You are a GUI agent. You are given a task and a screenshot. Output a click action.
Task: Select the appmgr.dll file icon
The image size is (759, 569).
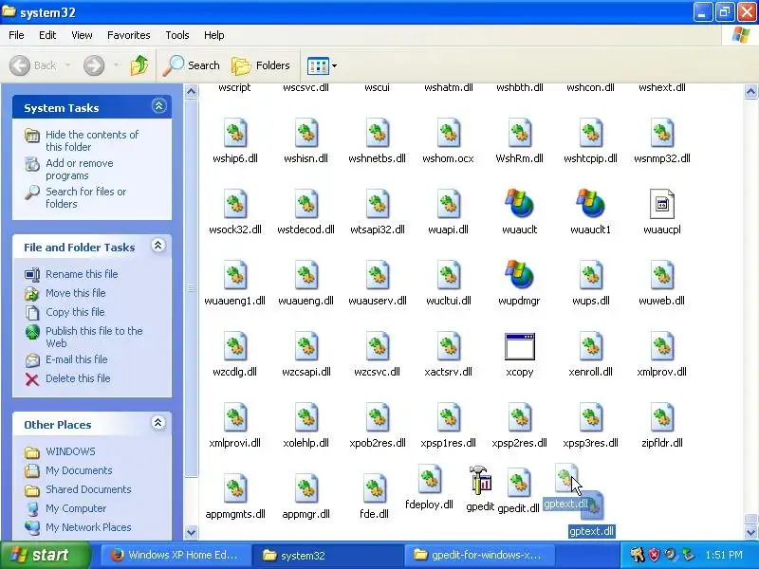point(305,488)
